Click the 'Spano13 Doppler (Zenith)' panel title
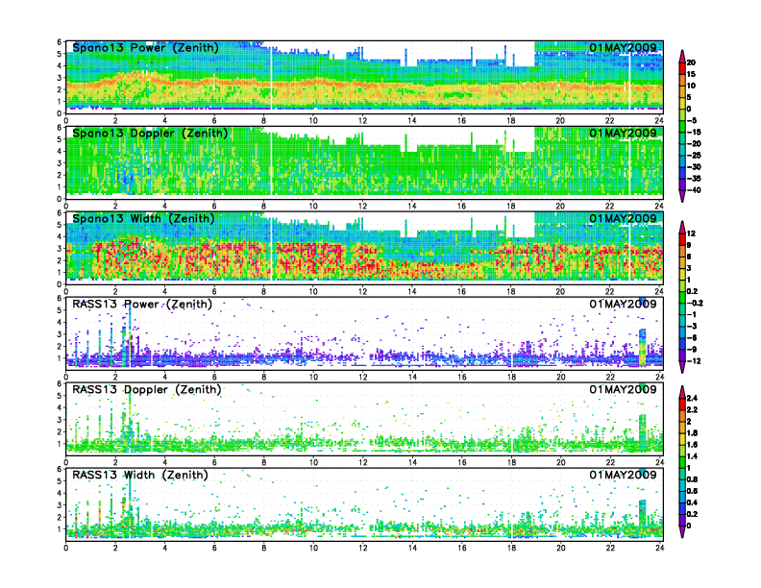Viewport: 761px width, 588px height. coord(150,133)
